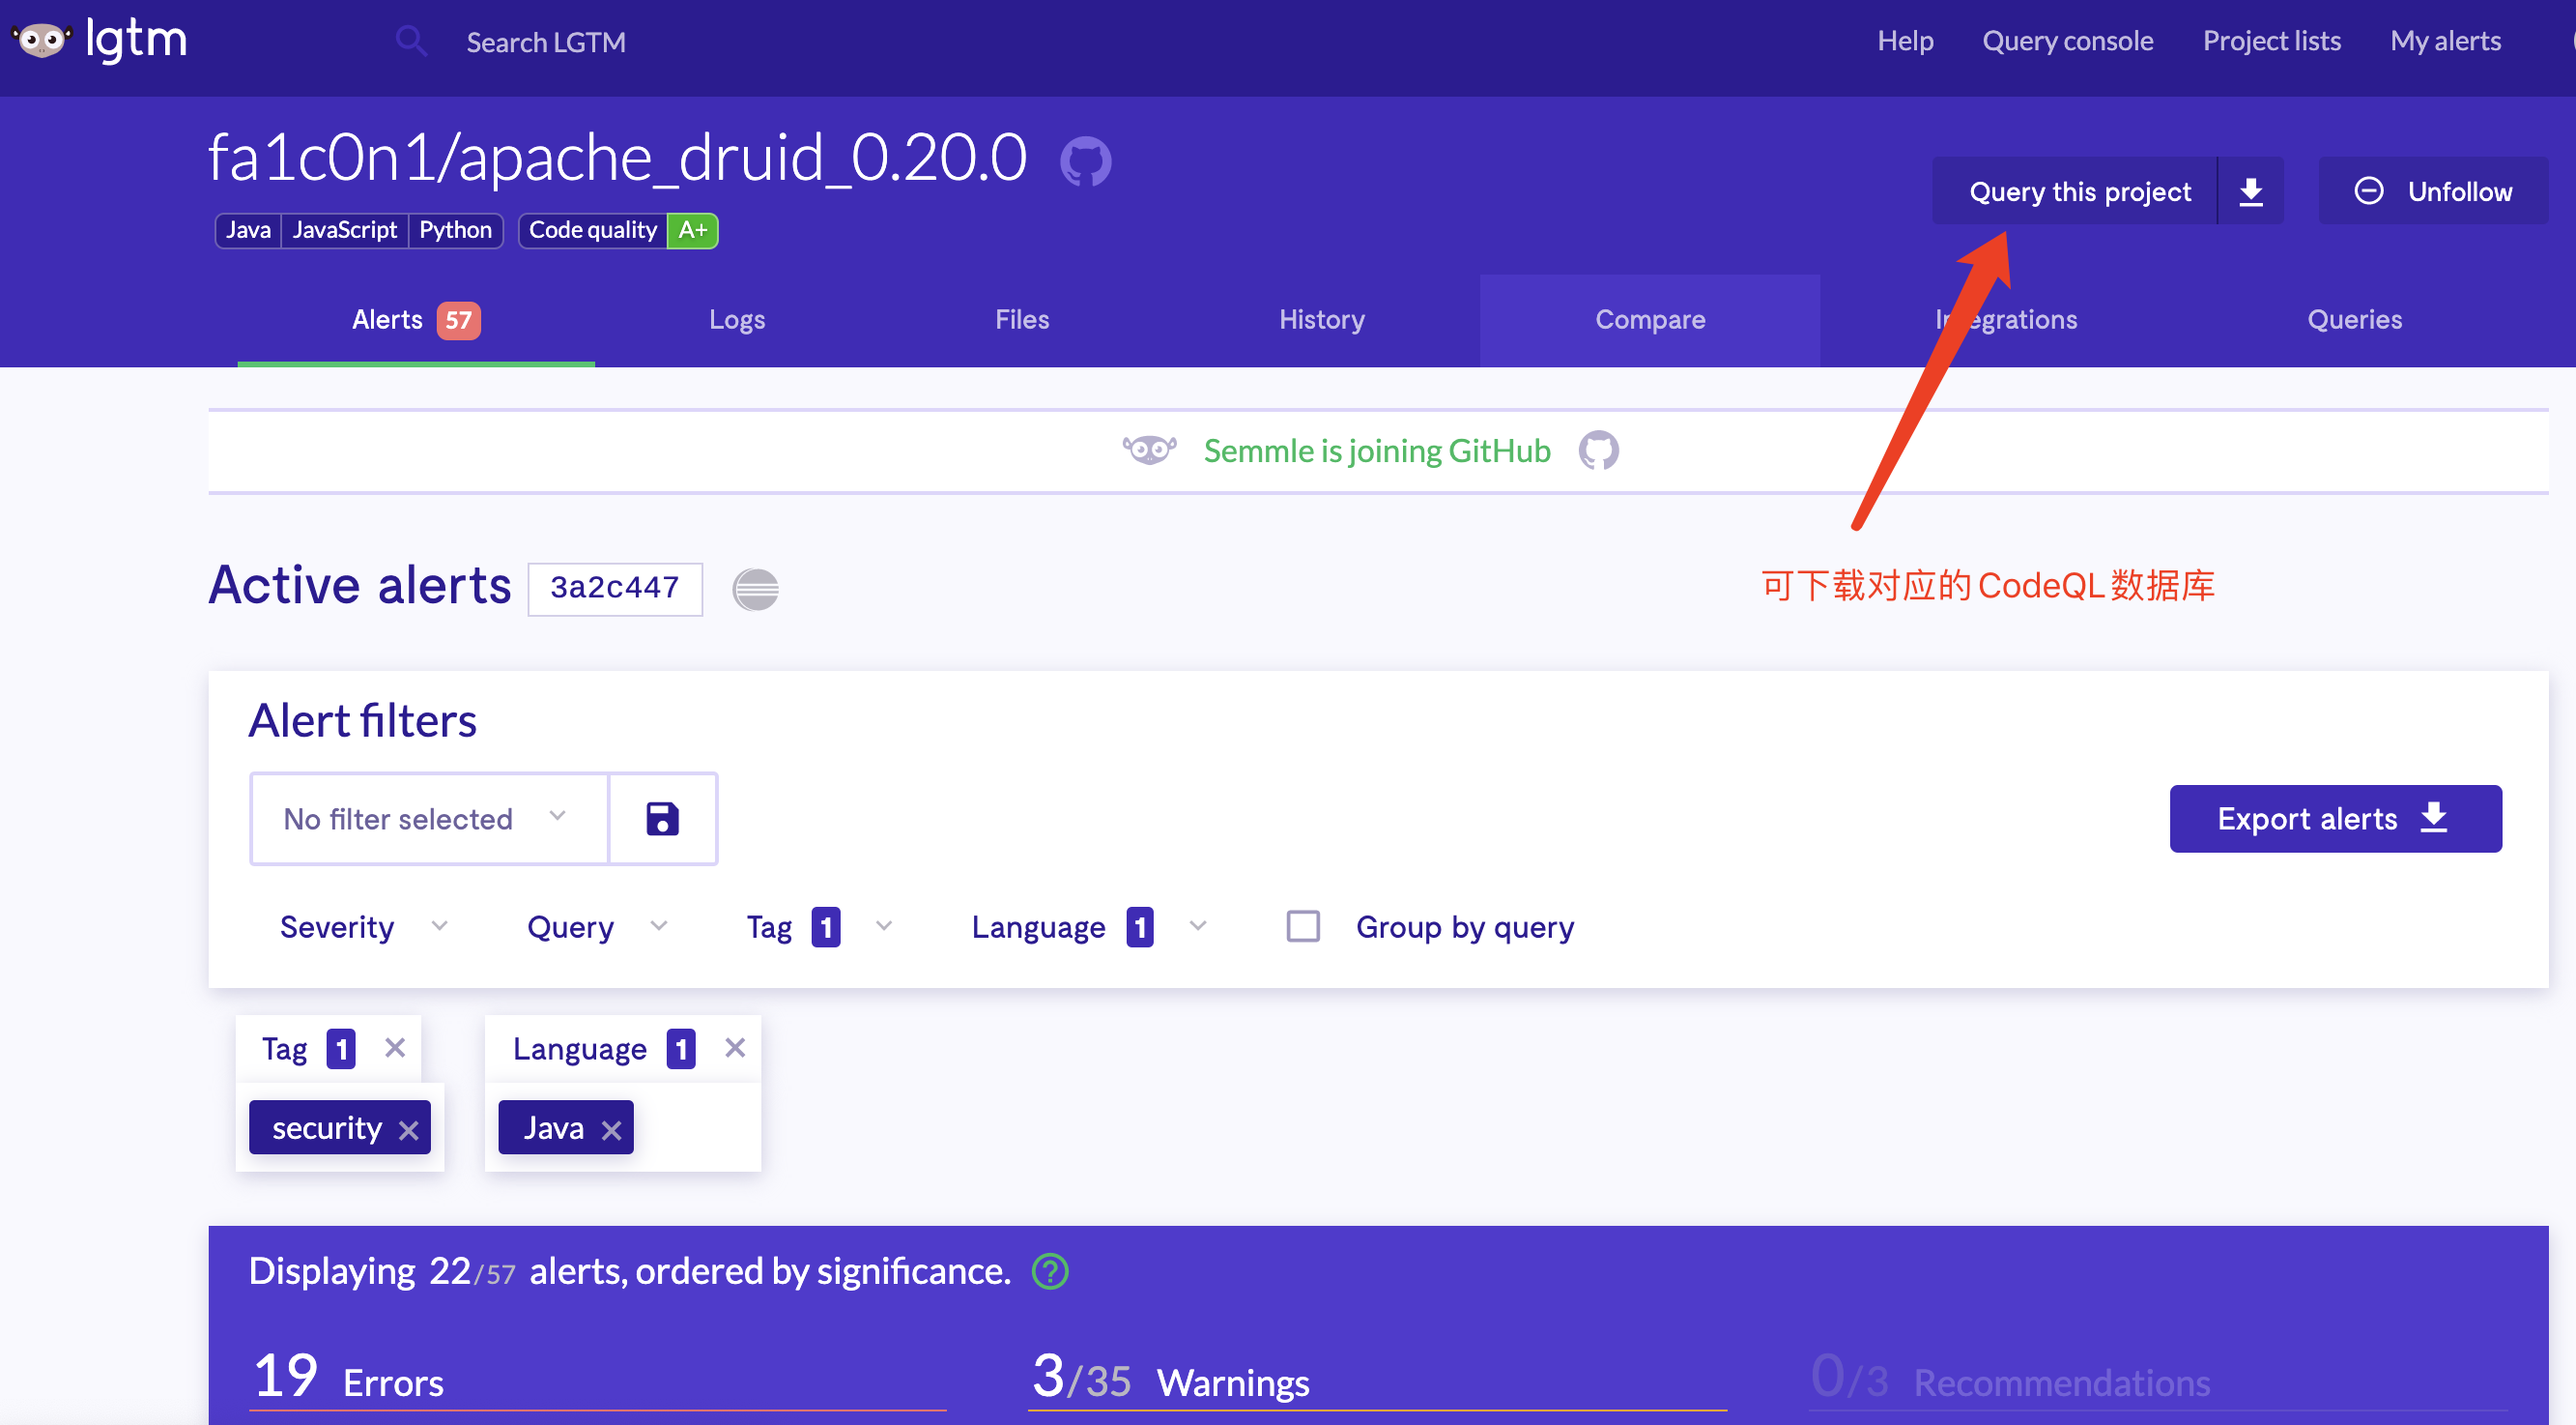Click the save filter floppy icon
Viewport: 2576px width, 1425px height.
click(662, 819)
